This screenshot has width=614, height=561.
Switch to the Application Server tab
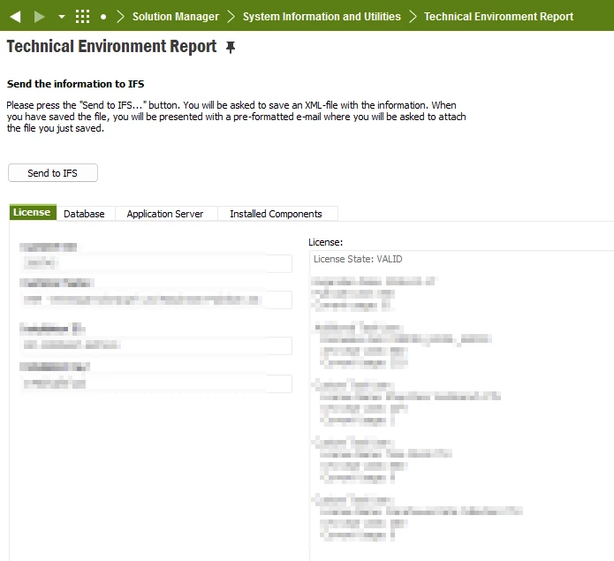click(165, 214)
